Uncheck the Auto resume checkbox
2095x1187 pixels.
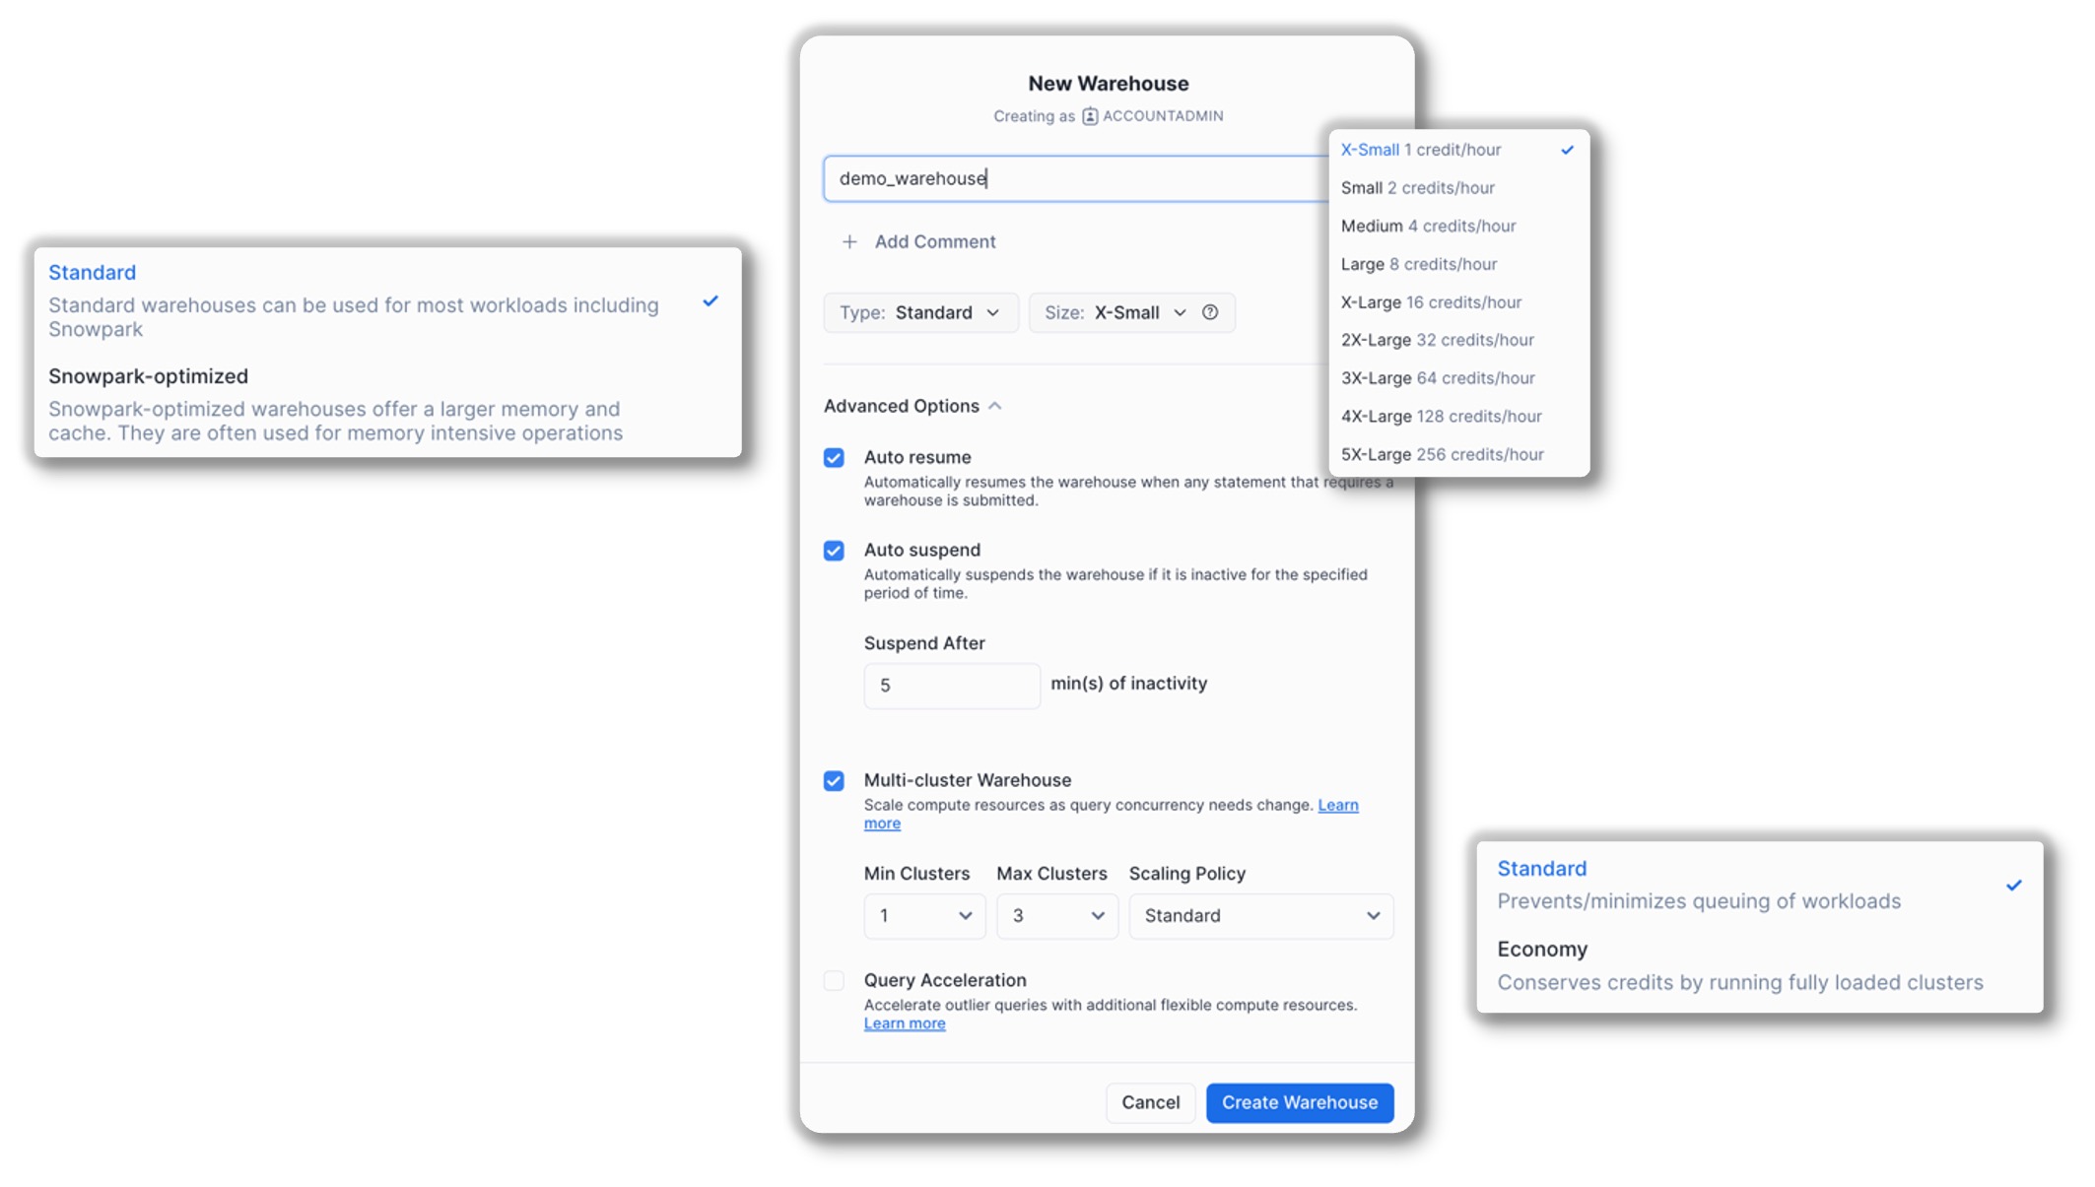tap(834, 458)
